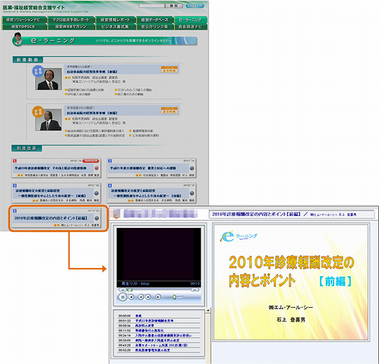Open card 1 title 平成20年度診療報酬改定
Screen dimensions: 379x364
pyautogui.click(x=51, y=168)
